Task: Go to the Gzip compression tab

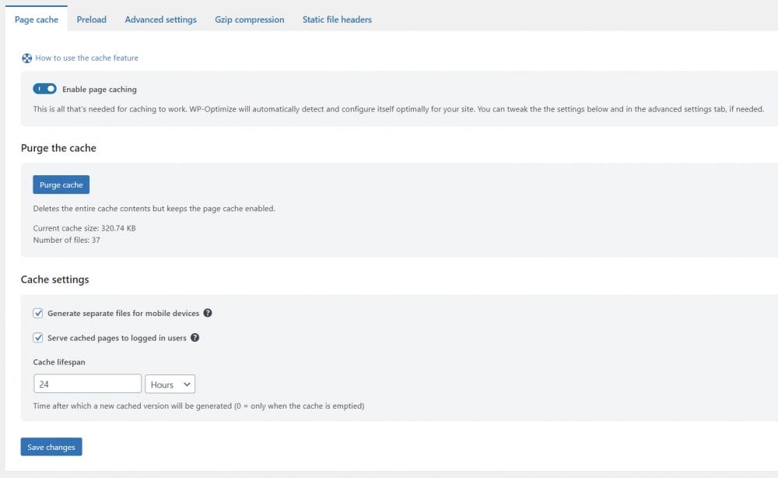Action: [249, 19]
